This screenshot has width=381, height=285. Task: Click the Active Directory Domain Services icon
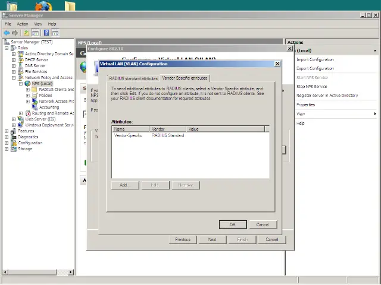click(21, 54)
